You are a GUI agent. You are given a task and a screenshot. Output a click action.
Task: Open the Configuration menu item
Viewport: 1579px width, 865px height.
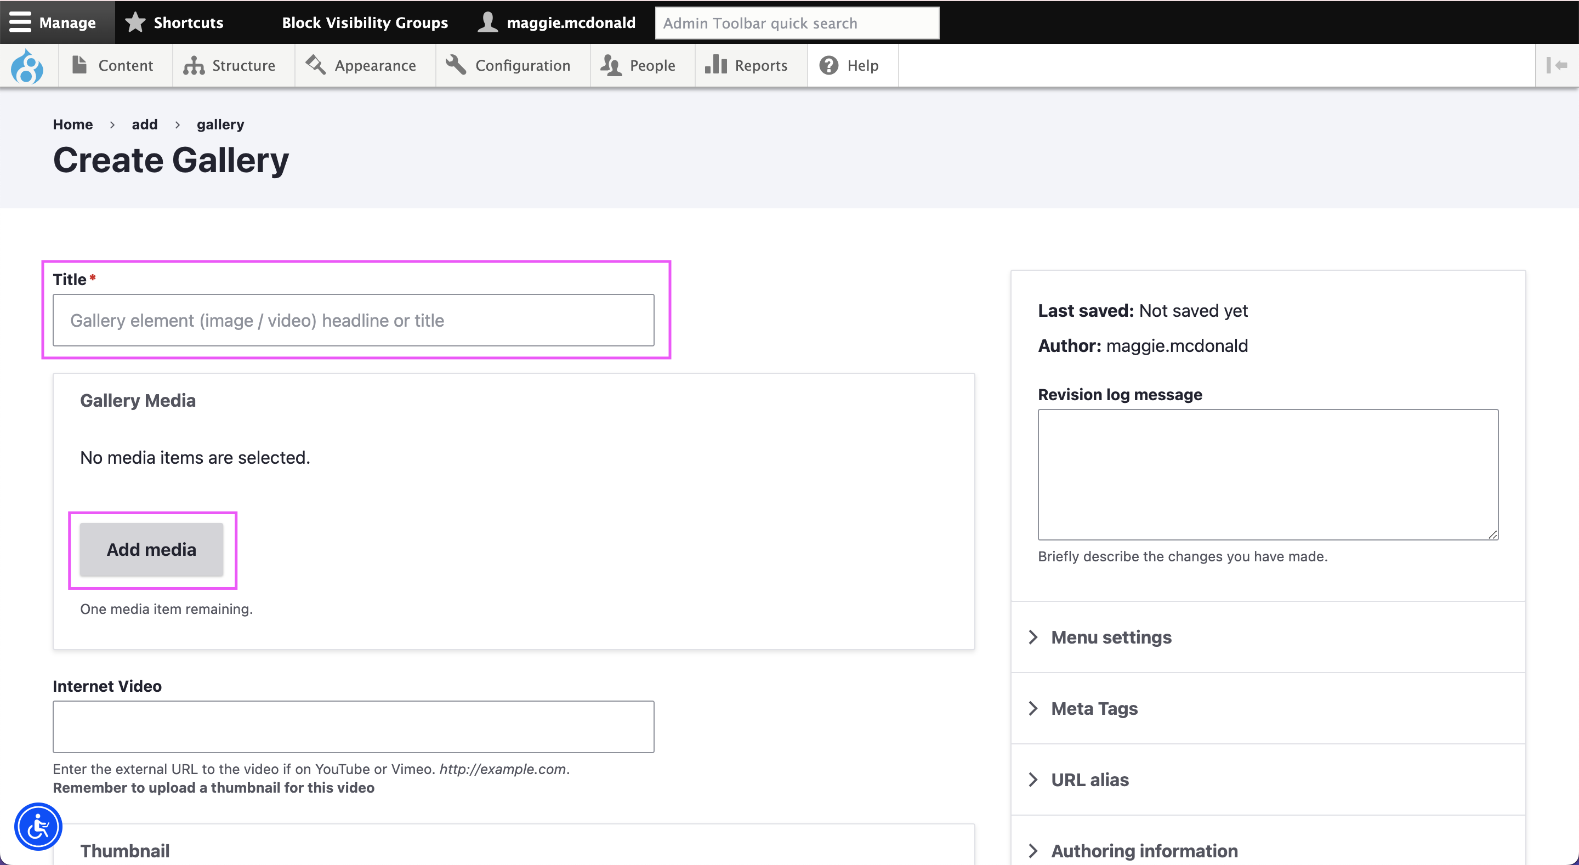(x=509, y=66)
